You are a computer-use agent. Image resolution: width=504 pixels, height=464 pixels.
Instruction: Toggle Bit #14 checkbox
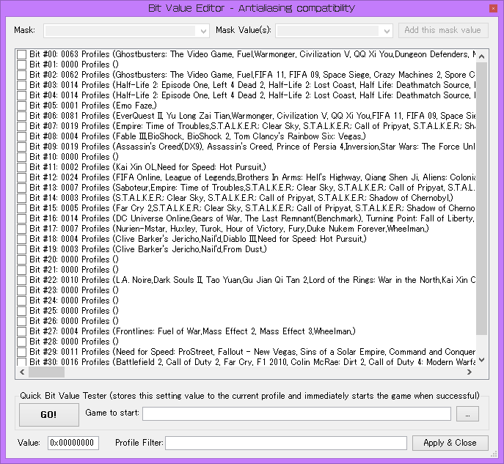21,198
